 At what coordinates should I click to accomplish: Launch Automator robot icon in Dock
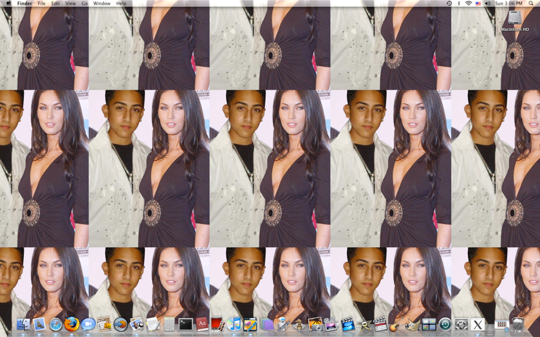click(283, 324)
